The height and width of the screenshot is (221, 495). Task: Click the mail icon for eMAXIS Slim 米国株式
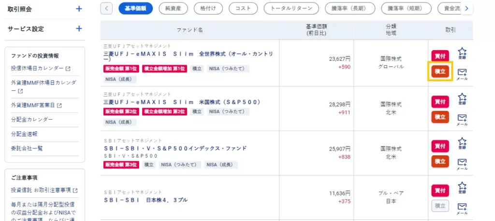tap(462, 118)
